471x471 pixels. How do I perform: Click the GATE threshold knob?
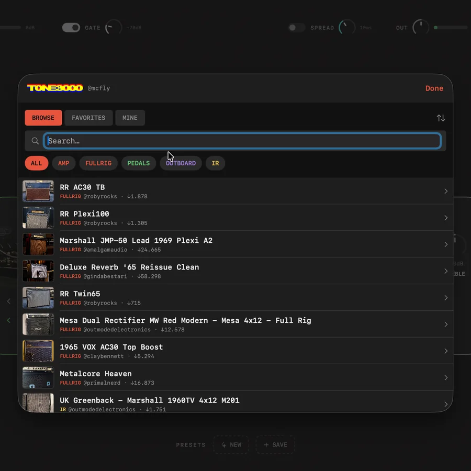point(113,28)
